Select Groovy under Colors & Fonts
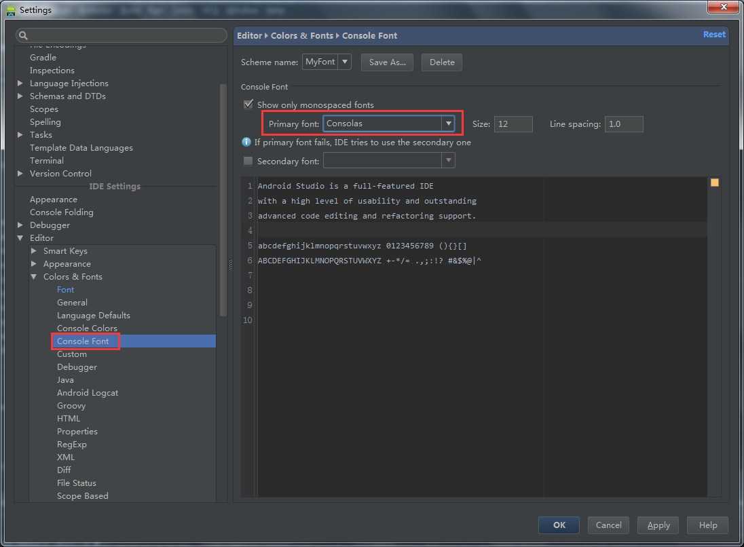The height and width of the screenshot is (547, 744). [71, 406]
